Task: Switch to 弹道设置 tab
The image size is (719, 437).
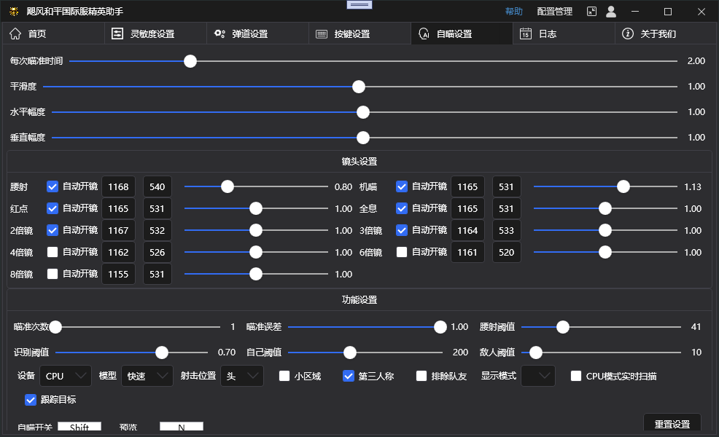Action: tap(258, 34)
